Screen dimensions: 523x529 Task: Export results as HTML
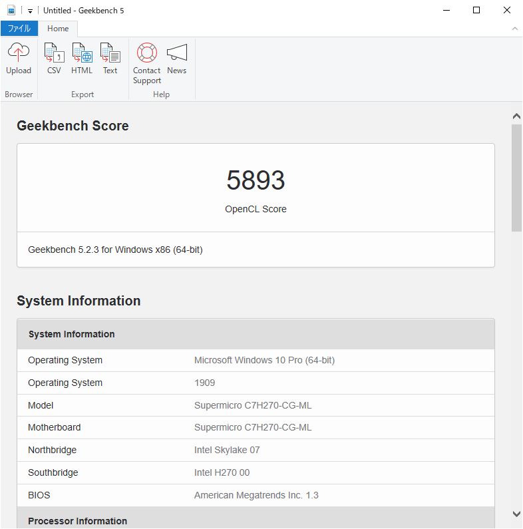point(82,59)
